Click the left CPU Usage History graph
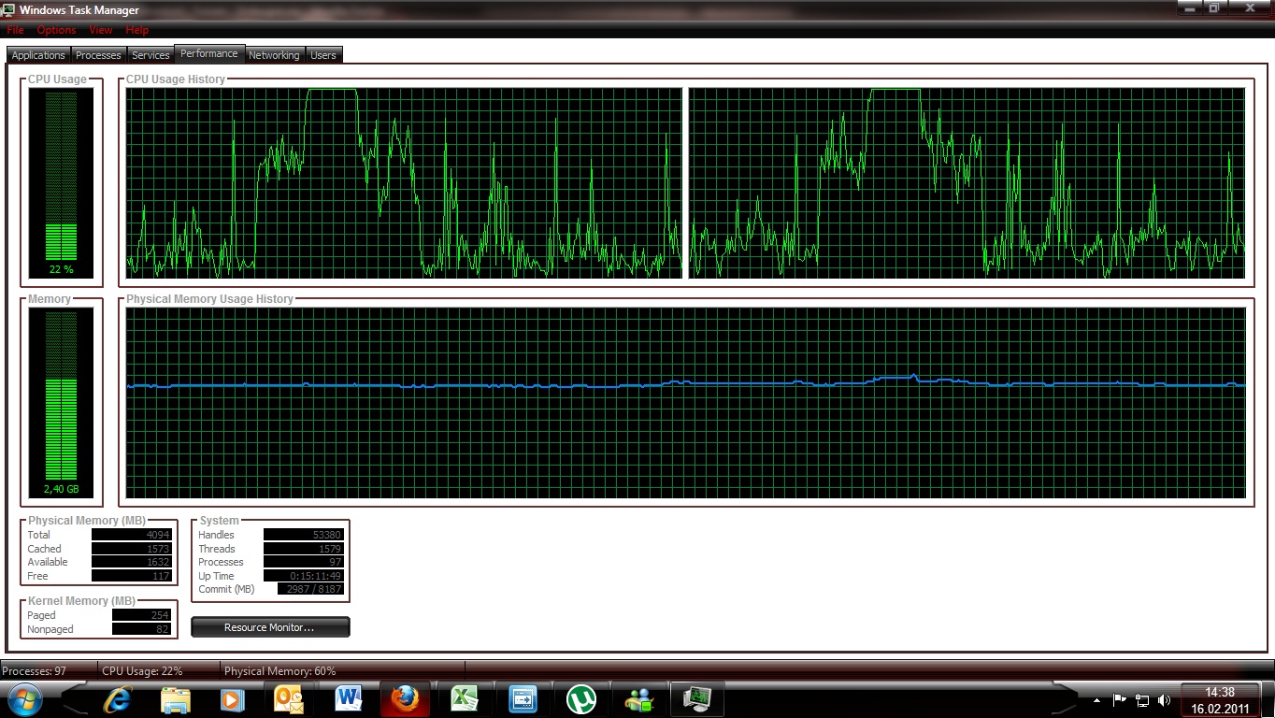1275x718 pixels. 405,182
